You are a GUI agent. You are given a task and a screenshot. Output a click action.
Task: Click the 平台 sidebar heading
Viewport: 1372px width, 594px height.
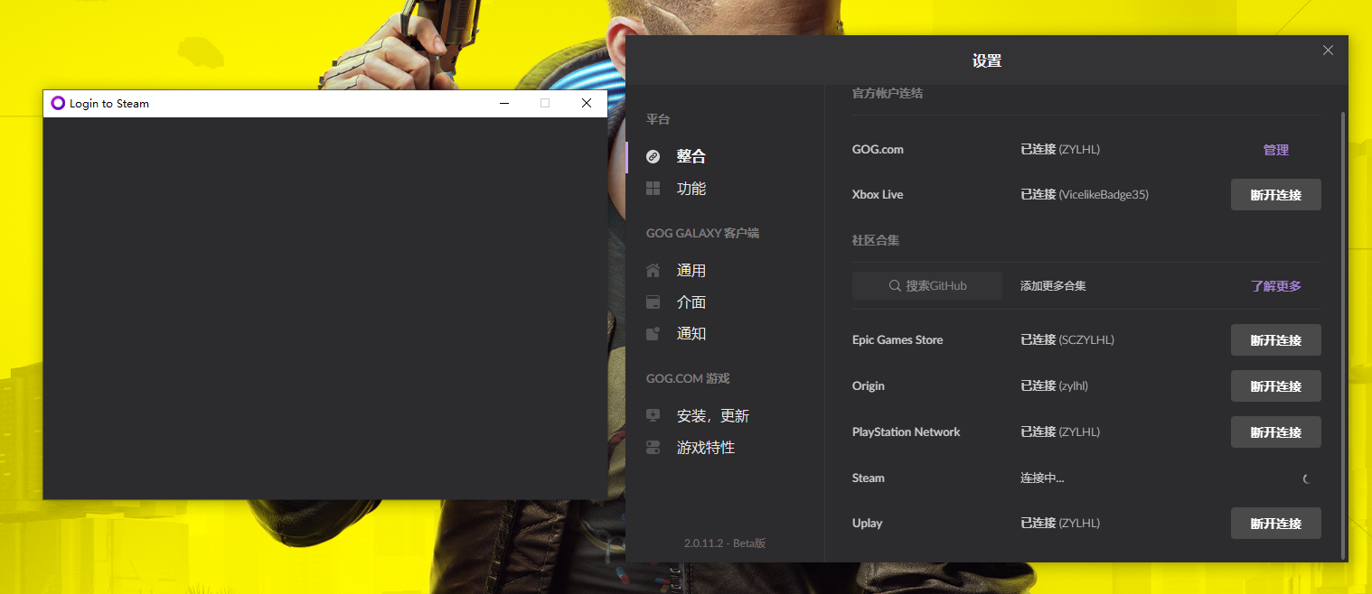(x=658, y=120)
